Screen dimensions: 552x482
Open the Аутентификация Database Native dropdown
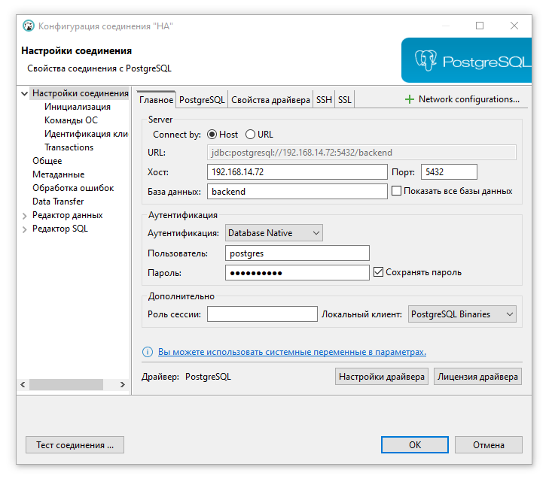click(274, 233)
